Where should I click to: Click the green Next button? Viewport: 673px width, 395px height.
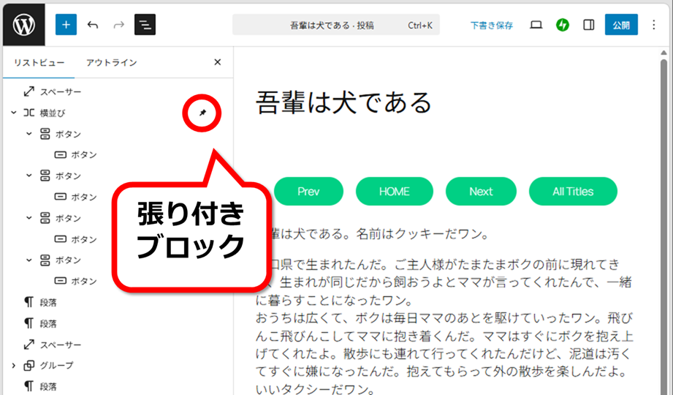pos(480,191)
